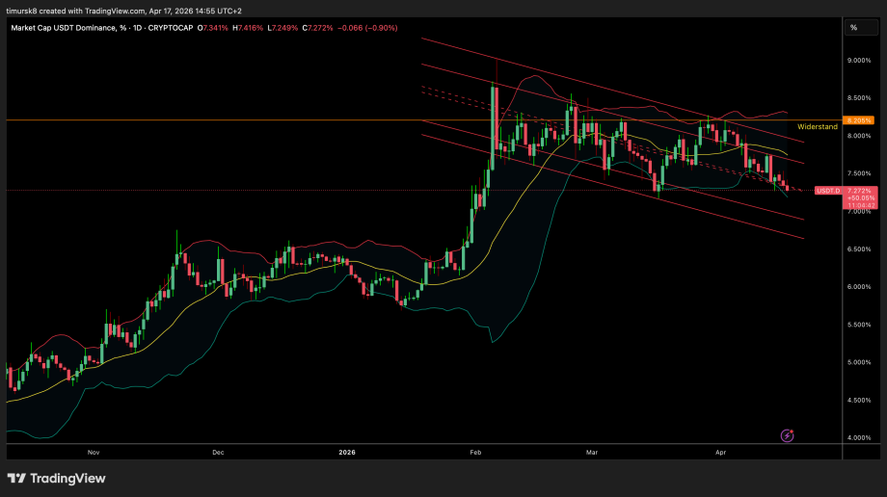
Task: Click the purple lightning bolt event icon
Action: coord(787,435)
